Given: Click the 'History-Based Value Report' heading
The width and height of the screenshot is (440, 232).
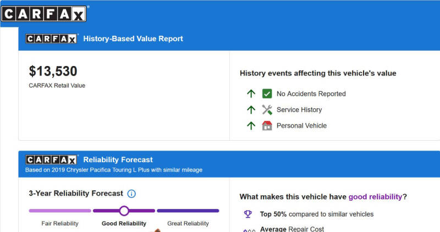Looking at the screenshot, I should (133, 38).
